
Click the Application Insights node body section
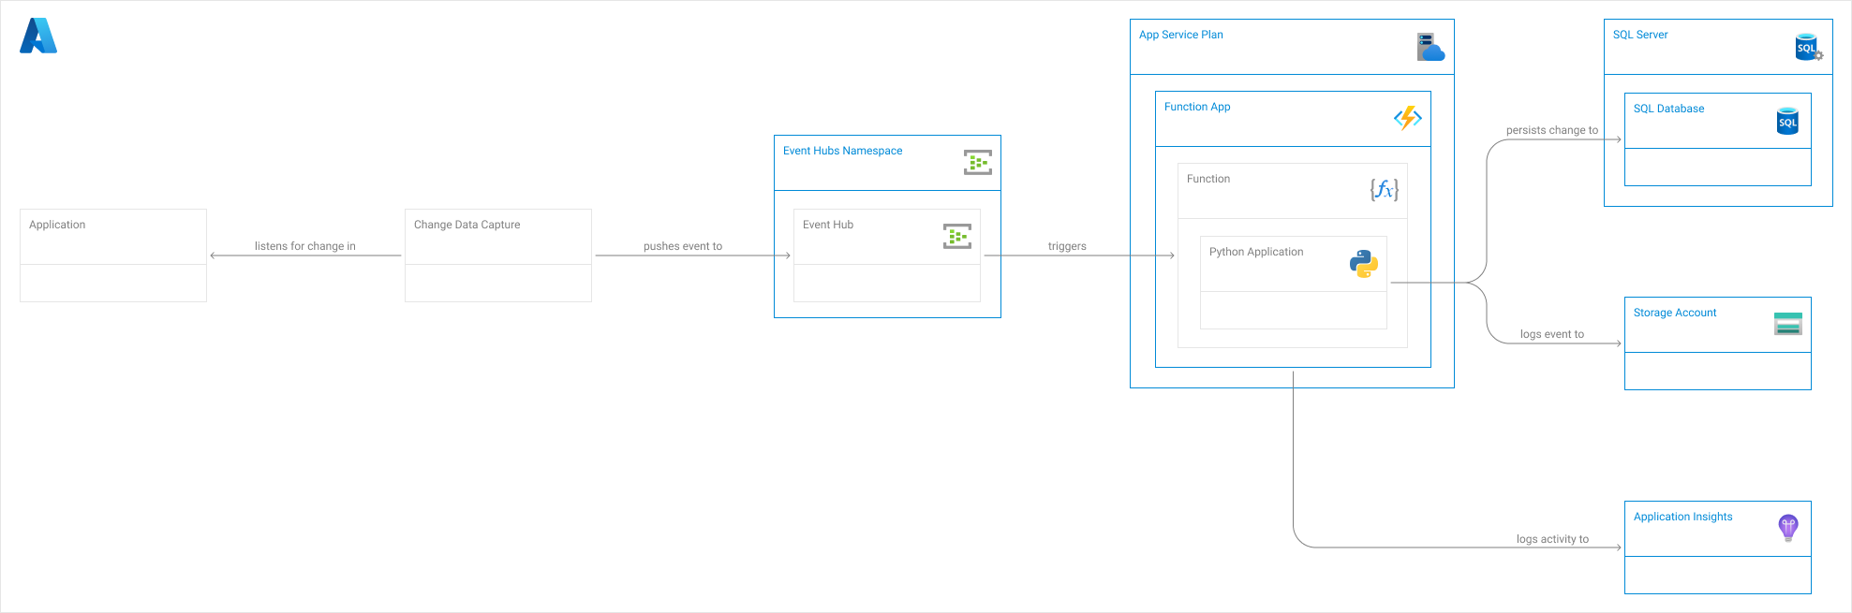pos(1718,575)
